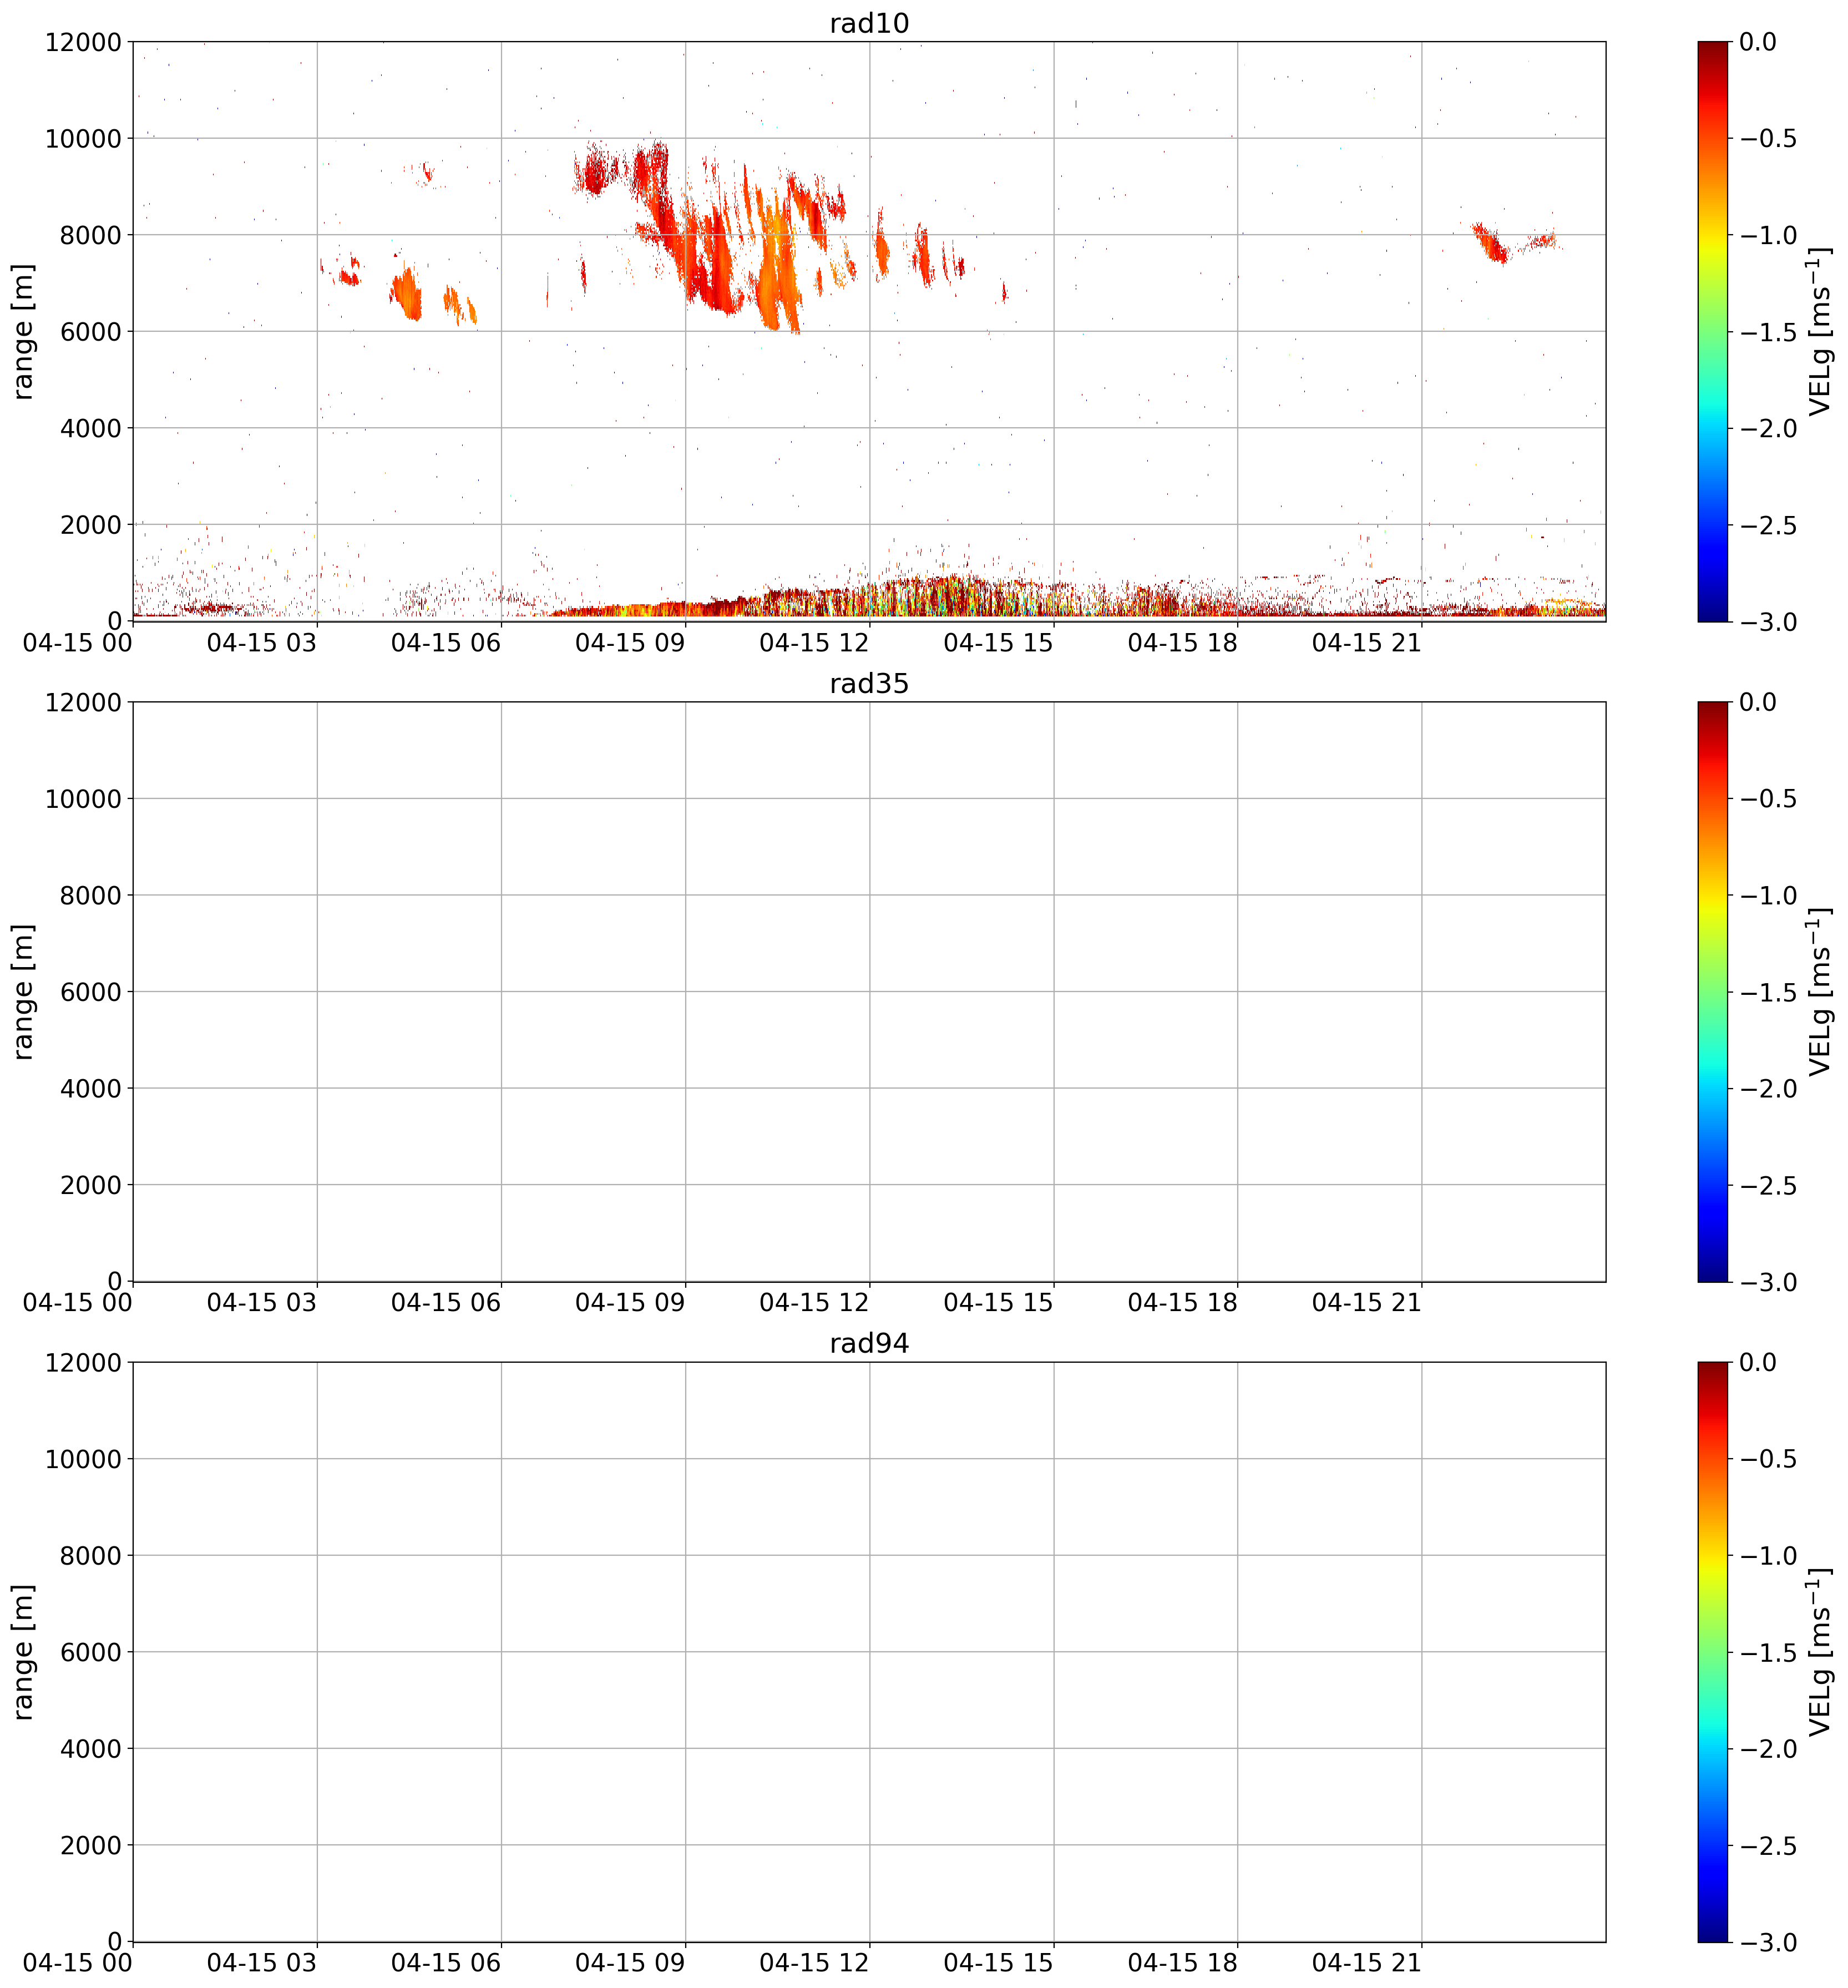
Task: Click the '−1.5' tick on rad35 colorbar
Action: click(x=1767, y=992)
